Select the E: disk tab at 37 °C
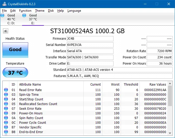 [33, 19]
